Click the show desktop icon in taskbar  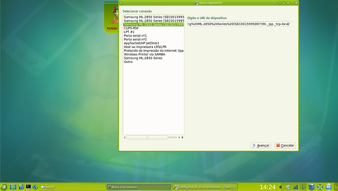(x=13, y=187)
